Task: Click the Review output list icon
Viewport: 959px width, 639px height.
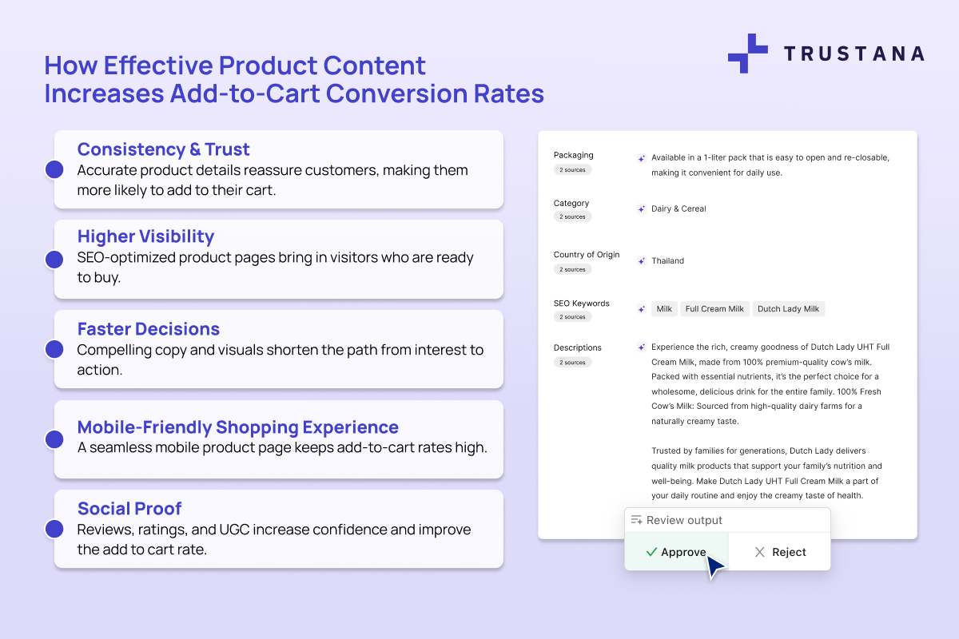Action: click(x=637, y=520)
